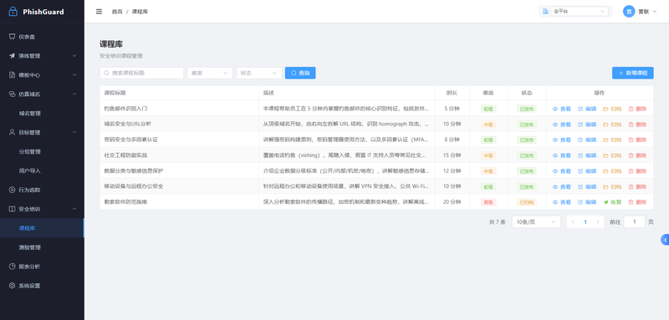
Task: Click the blue side-panel arrow tab
Action: coord(665,240)
